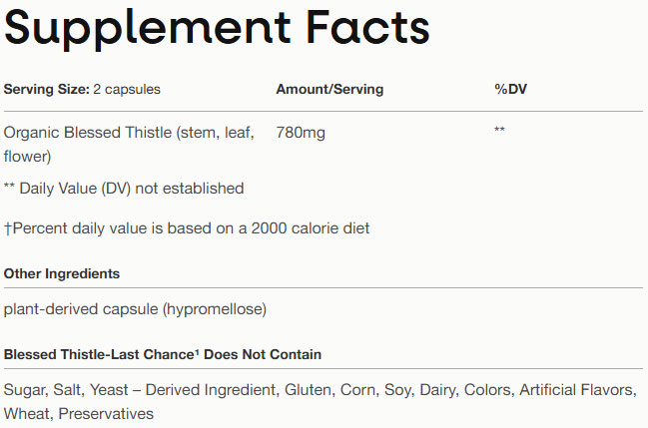This screenshot has height=428, width=648.
Task: Click the 780mg amount value
Action: [301, 132]
